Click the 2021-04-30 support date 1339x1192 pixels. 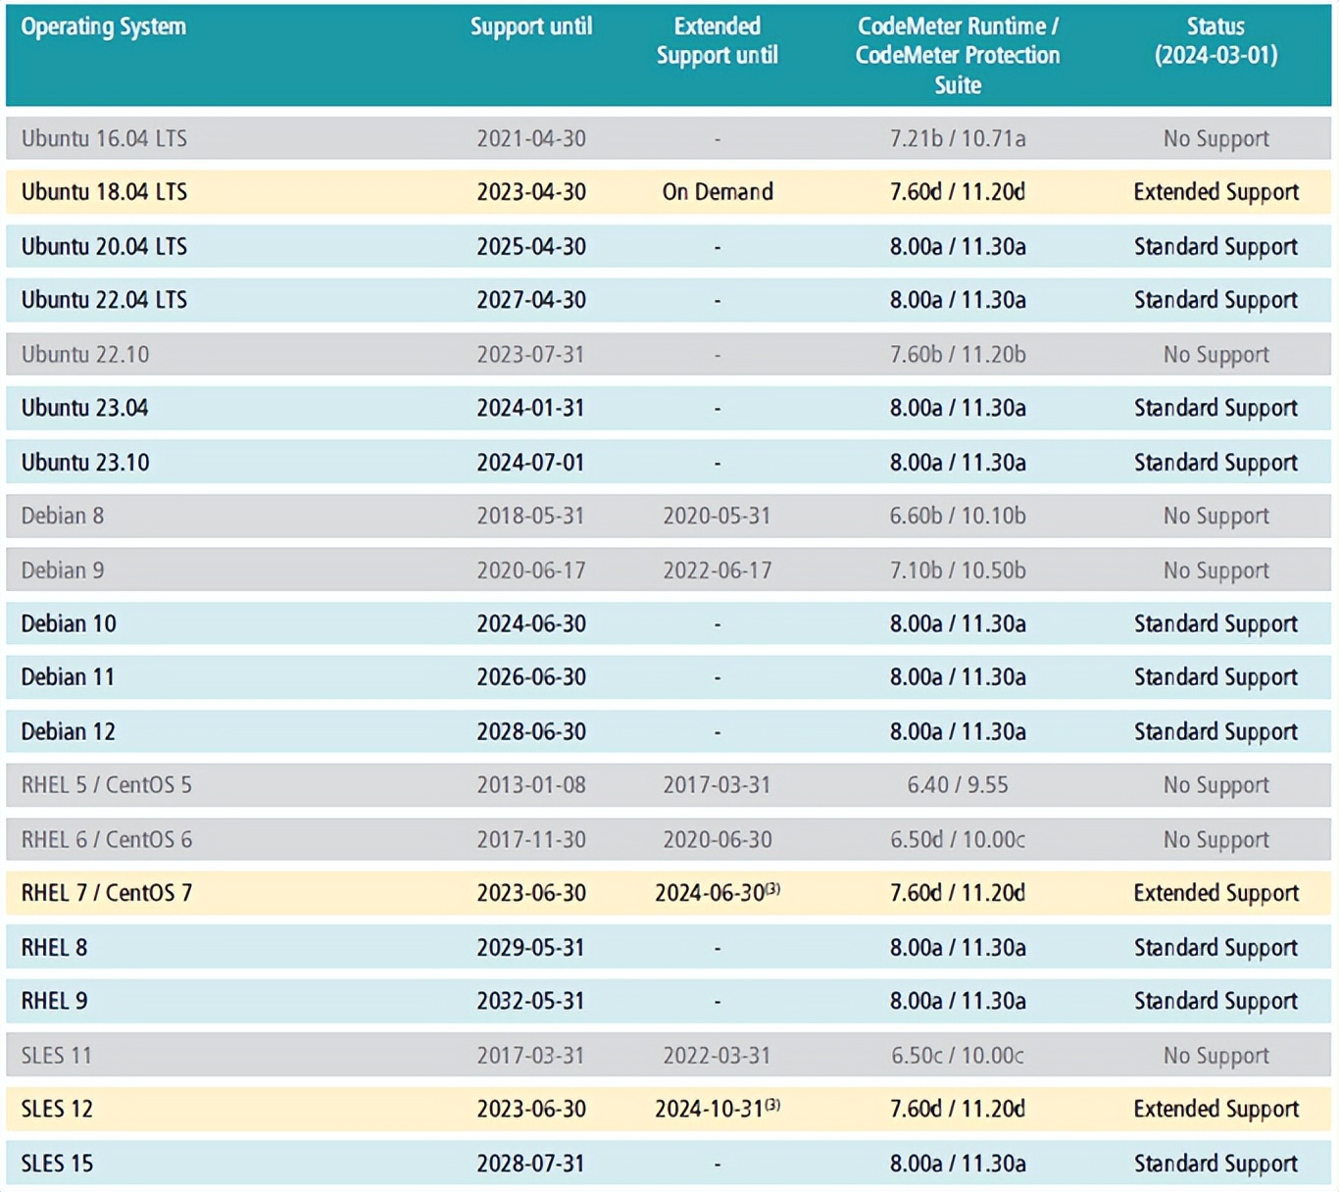click(531, 138)
